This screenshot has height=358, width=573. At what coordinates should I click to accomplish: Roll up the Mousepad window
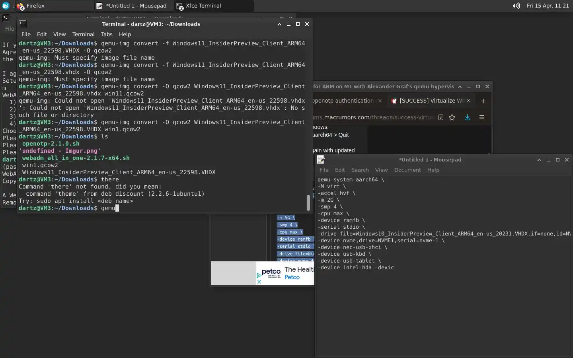coord(539,160)
